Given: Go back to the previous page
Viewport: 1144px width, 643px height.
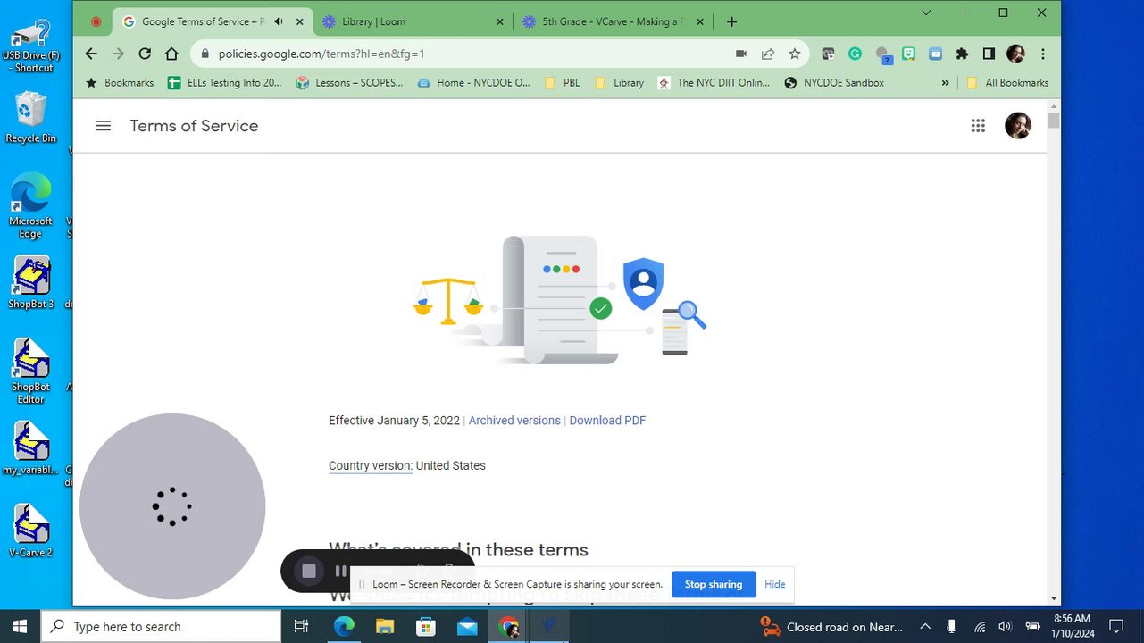Looking at the screenshot, I should point(91,54).
